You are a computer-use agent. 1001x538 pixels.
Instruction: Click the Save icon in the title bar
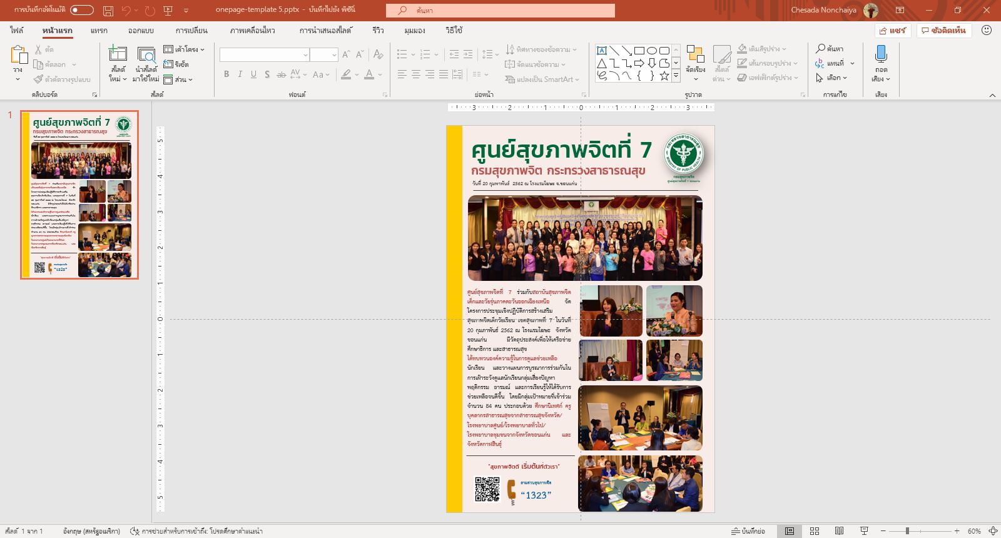point(108,11)
